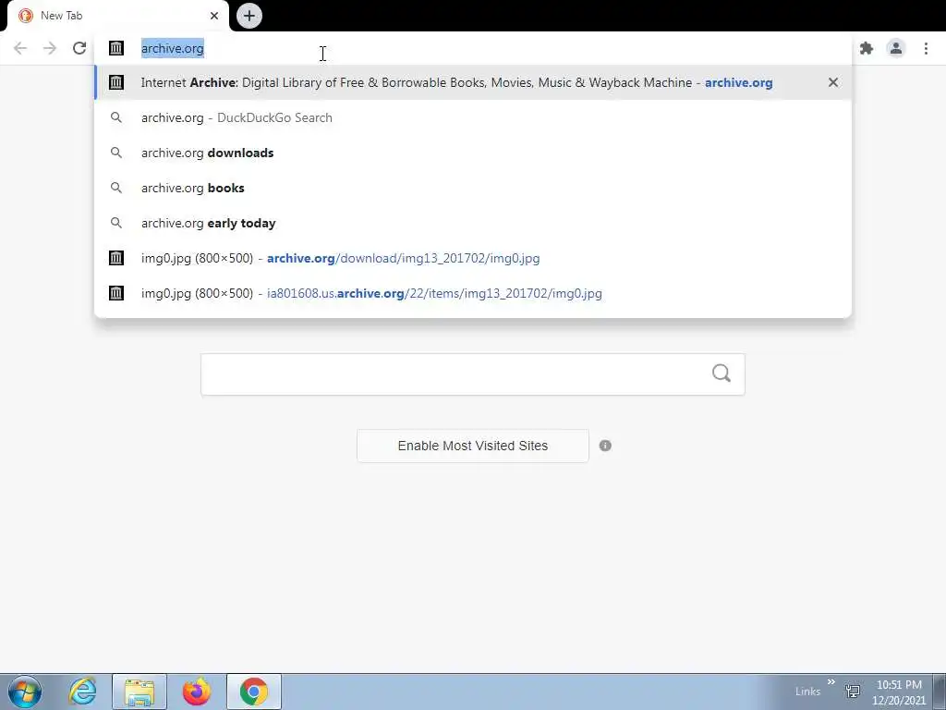
Task: Launch Firefox from taskbar
Action: tap(197, 692)
